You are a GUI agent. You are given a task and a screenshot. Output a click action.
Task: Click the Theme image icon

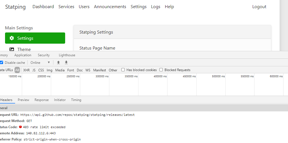point(12,49)
